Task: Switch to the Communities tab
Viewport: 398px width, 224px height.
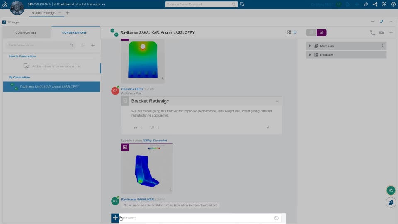Action: pos(26,32)
